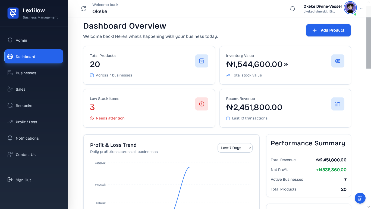
Task: Click the Notifications bell icon in sidebar
Action: tap(10, 138)
